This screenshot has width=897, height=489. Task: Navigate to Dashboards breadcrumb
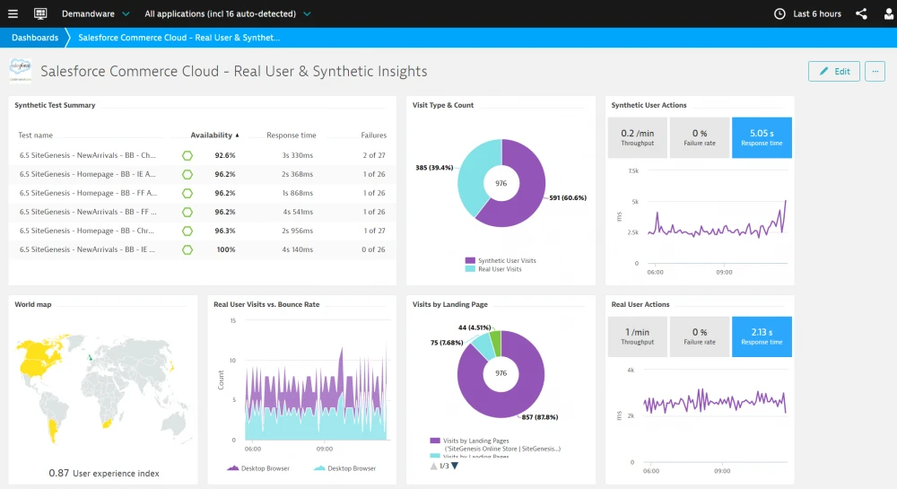35,38
